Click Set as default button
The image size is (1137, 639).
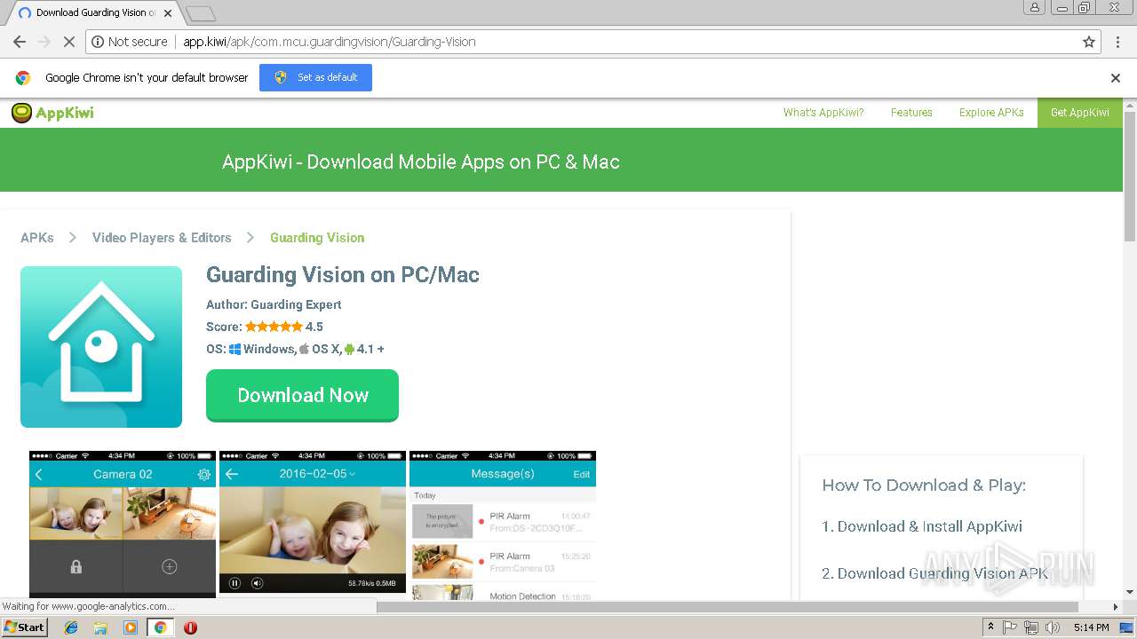pos(315,77)
